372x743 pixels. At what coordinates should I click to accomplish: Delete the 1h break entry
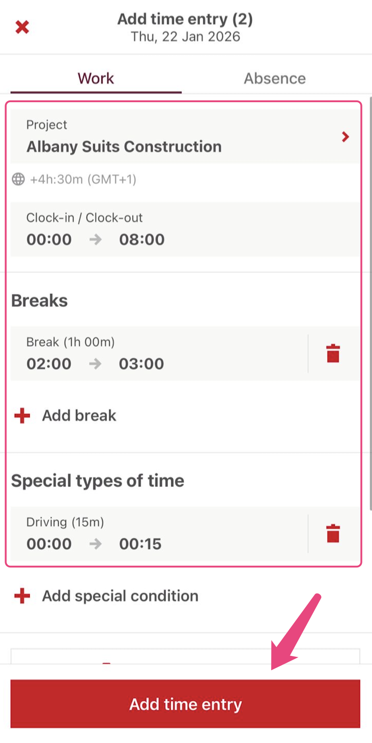pos(333,353)
